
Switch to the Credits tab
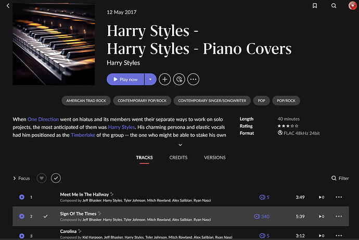click(x=178, y=158)
